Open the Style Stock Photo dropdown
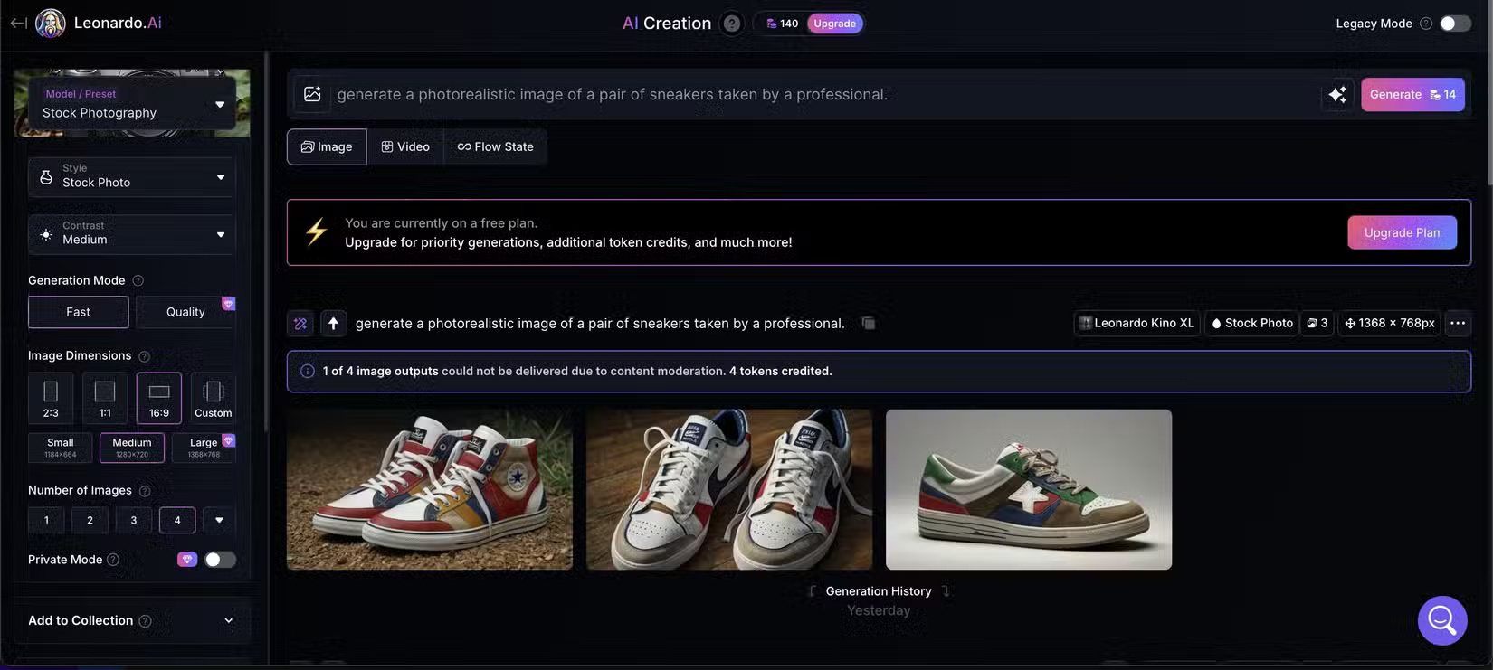The width and height of the screenshot is (1493, 670). (132, 176)
